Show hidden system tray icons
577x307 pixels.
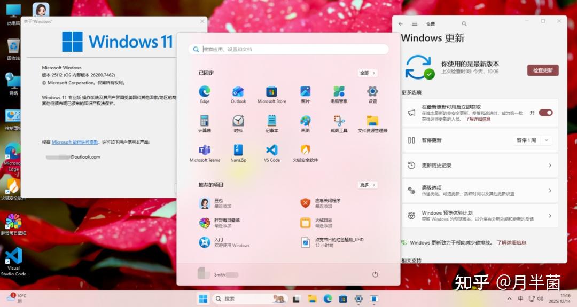[x=508, y=298]
